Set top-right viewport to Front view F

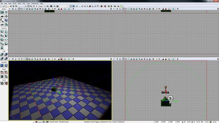pyautogui.click(x=117, y=9)
